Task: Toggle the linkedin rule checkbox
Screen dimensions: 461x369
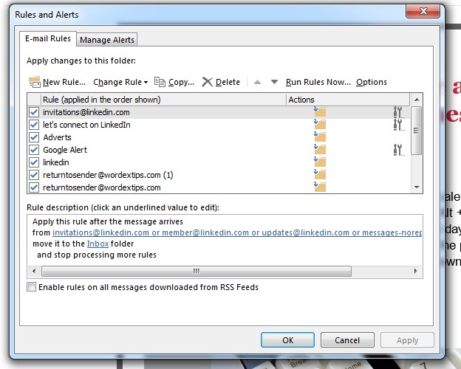Action: 34,162
